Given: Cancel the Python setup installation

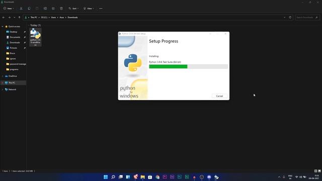Looking at the screenshot, I should click(219, 96).
